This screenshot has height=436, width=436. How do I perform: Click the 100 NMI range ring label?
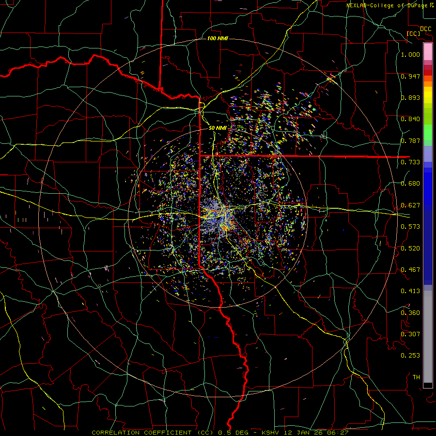(x=218, y=38)
